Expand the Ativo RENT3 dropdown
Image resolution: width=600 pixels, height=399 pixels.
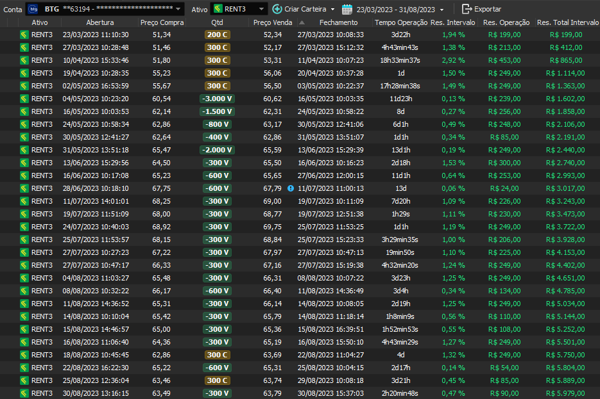(261, 9)
